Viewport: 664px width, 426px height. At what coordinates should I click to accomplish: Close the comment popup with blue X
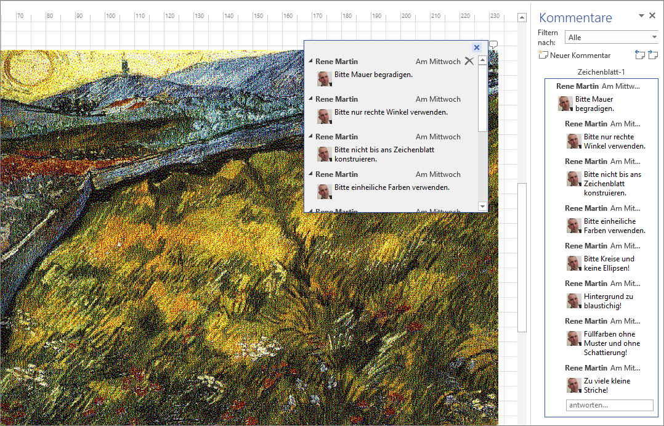(476, 47)
